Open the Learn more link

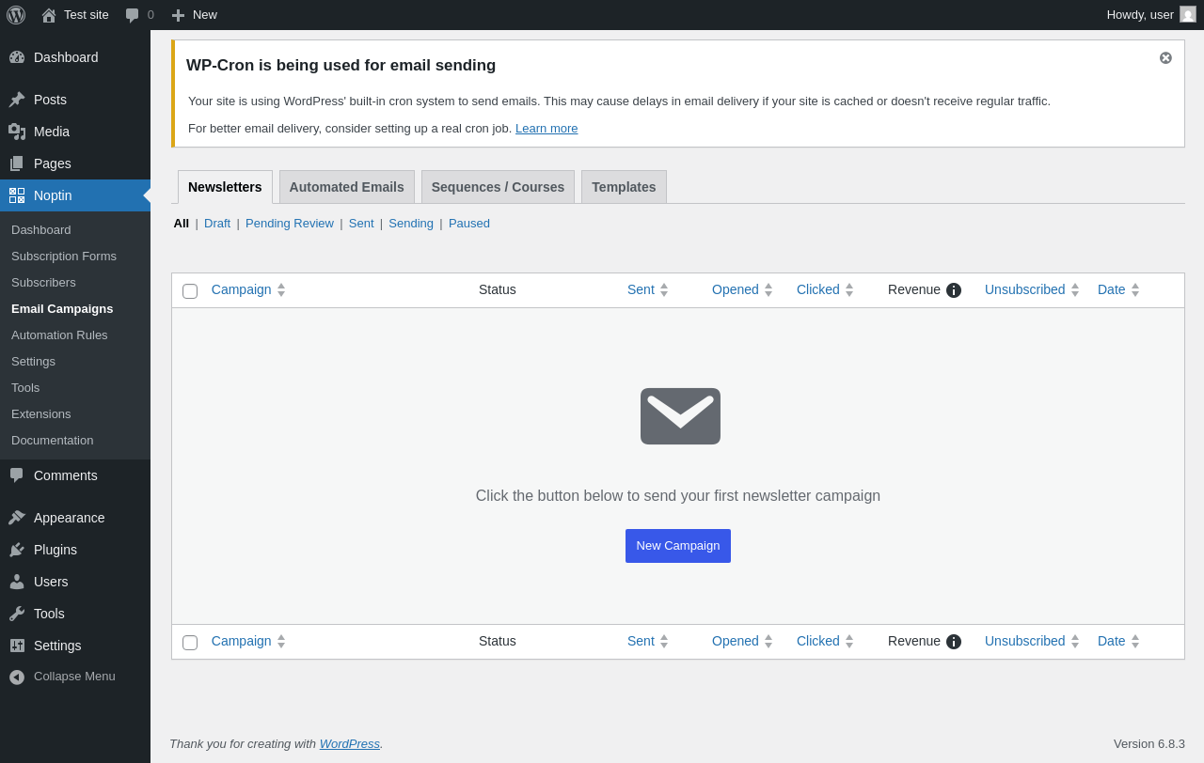[x=547, y=129]
